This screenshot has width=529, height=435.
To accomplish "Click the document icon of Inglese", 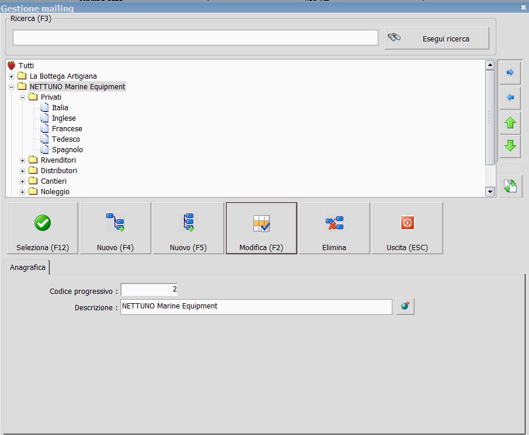I will click(x=44, y=118).
